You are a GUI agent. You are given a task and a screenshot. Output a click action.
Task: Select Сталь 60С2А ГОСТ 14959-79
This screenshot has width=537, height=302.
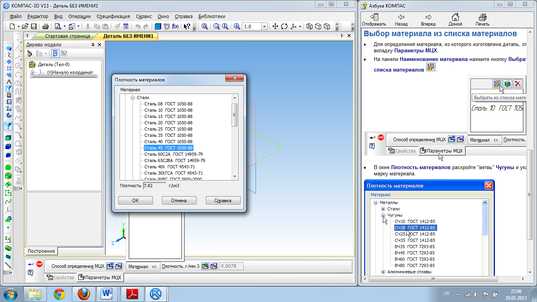(x=173, y=154)
